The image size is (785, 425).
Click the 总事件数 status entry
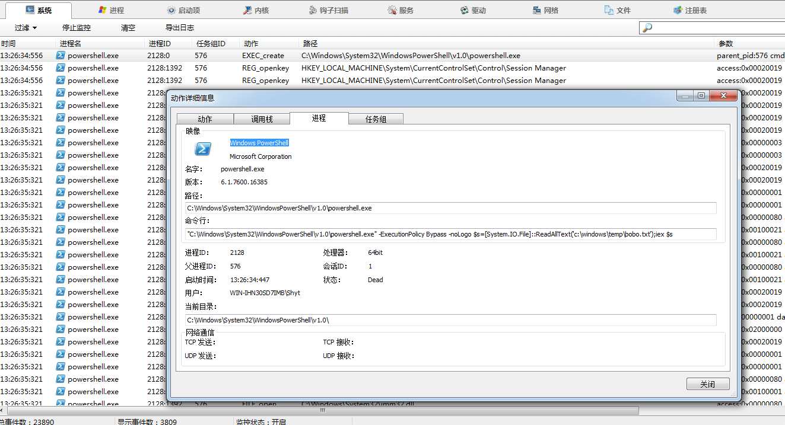click(x=27, y=421)
